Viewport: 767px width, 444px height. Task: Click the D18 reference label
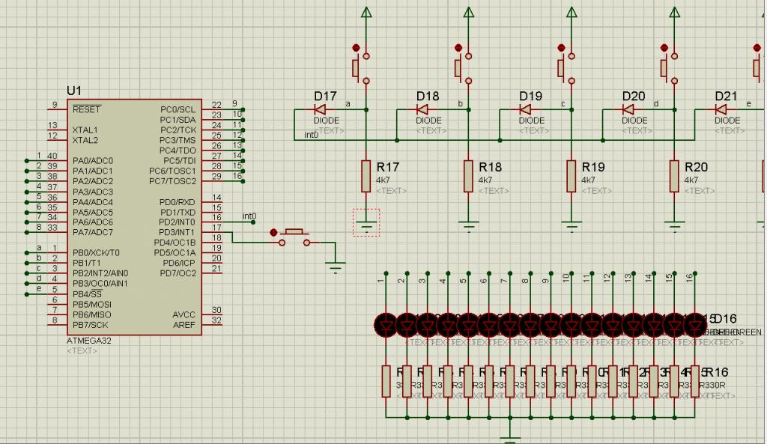click(x=428, y=97)
